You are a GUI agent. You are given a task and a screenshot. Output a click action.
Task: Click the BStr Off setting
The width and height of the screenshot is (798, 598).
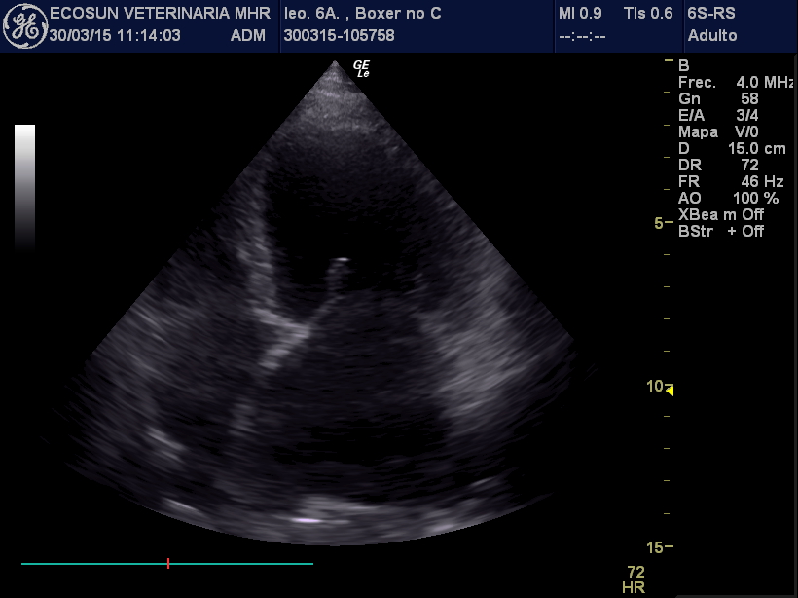(x=721, y=231)
